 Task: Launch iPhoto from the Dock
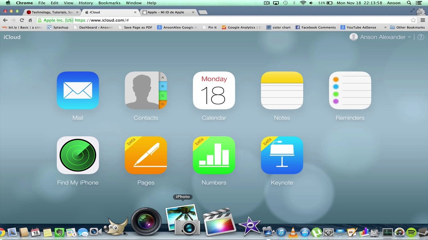click(183, 220)
